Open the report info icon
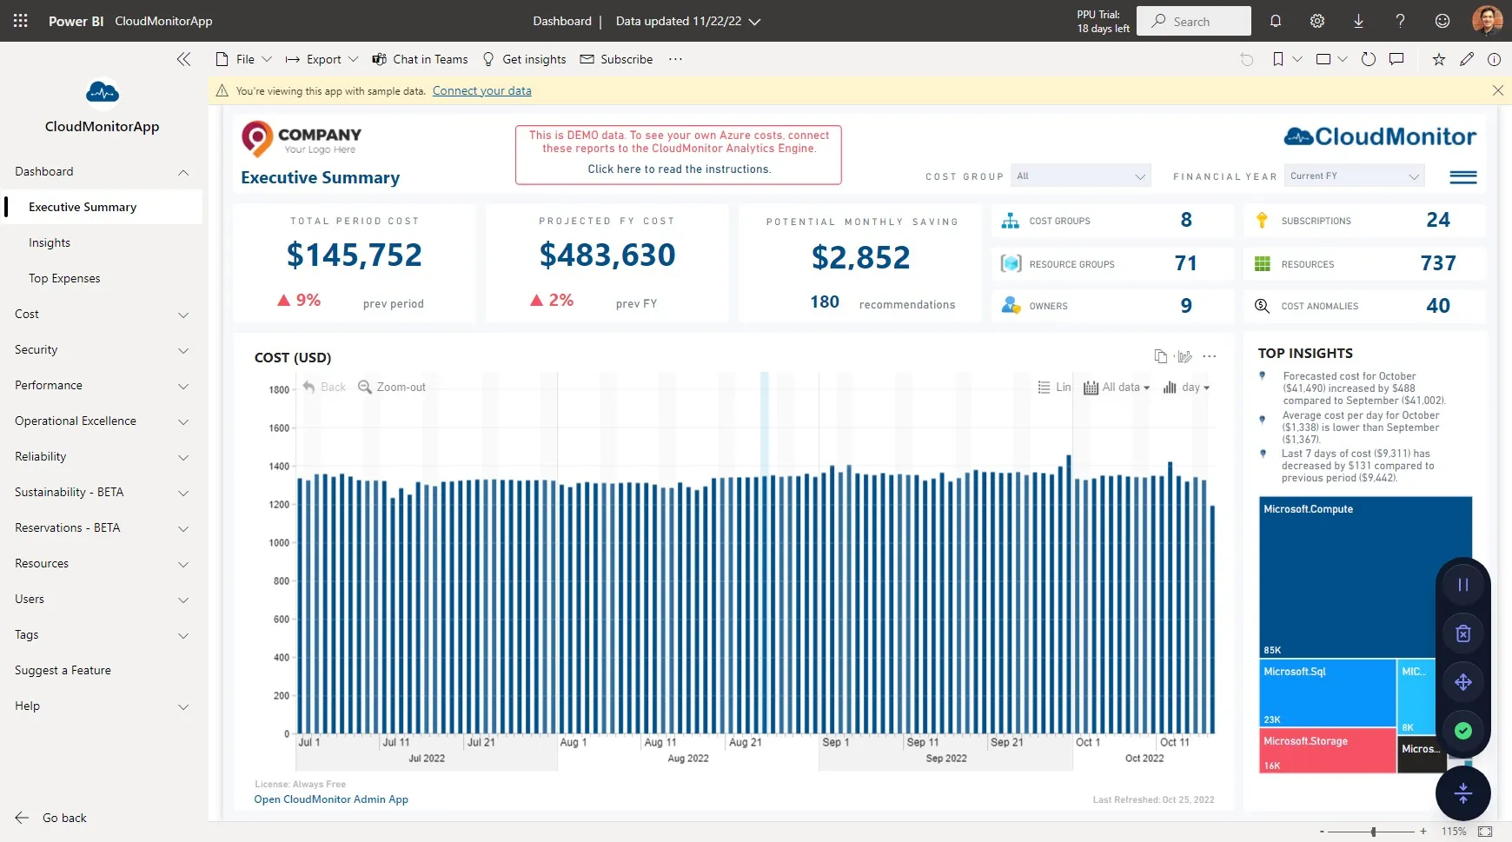This screenshot has height=842, width=1512. point(1495,59)
